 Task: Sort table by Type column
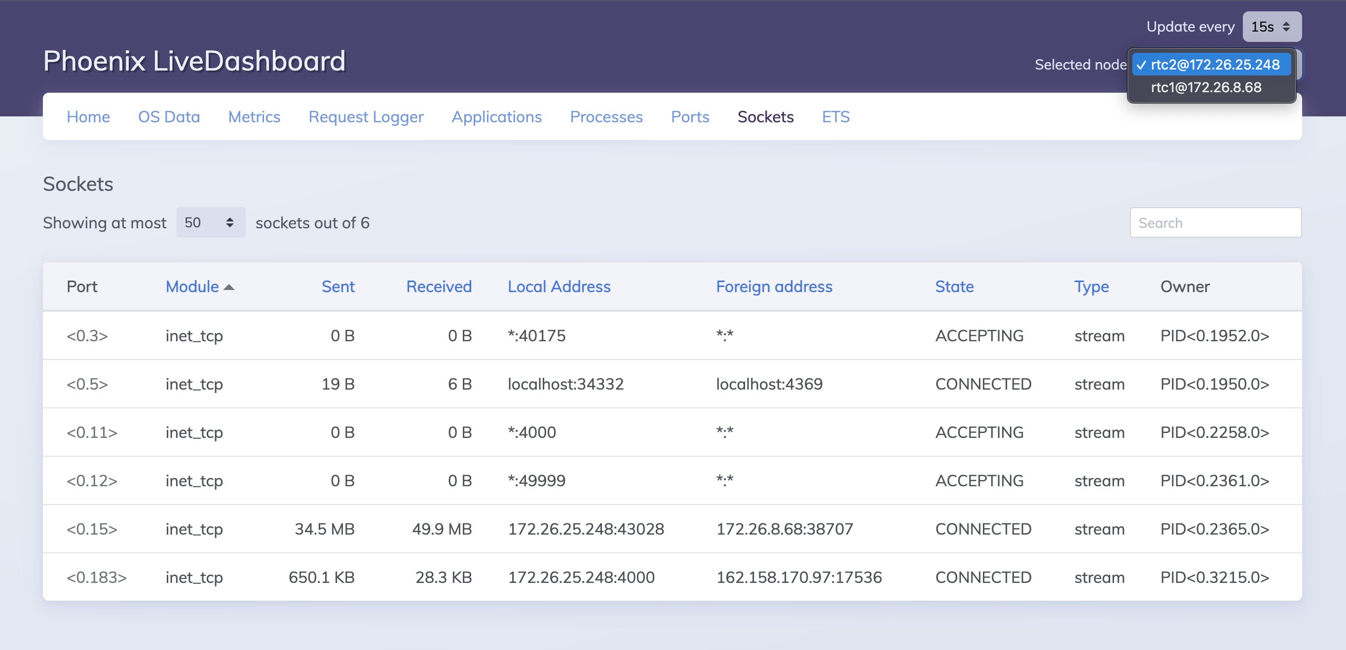(x=1091, y=287)
